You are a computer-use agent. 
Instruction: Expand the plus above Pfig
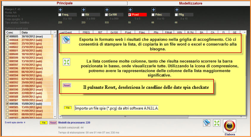tap(176, 10)
